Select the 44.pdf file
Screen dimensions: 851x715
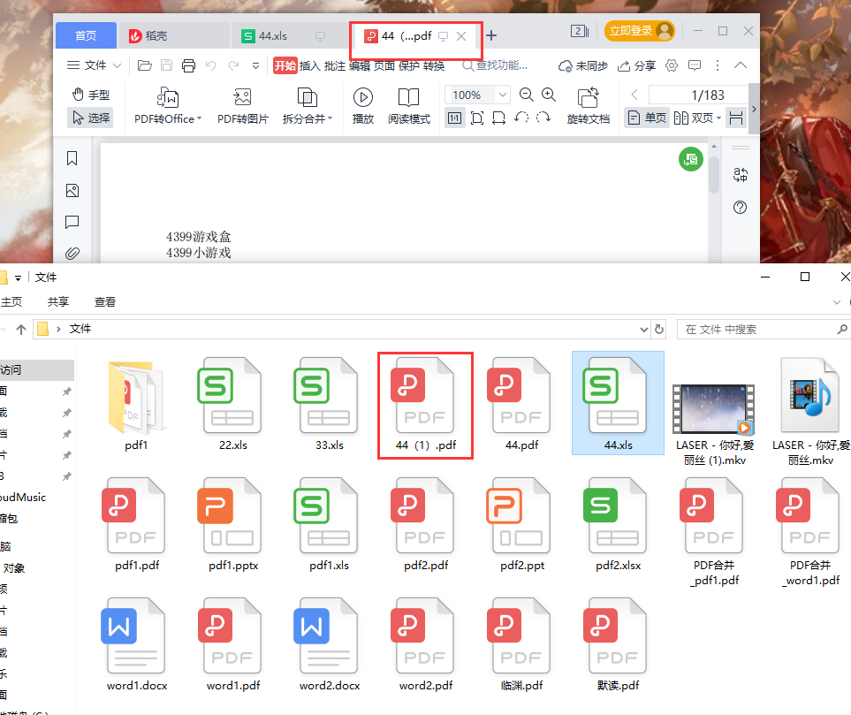[x=521, y=405]
